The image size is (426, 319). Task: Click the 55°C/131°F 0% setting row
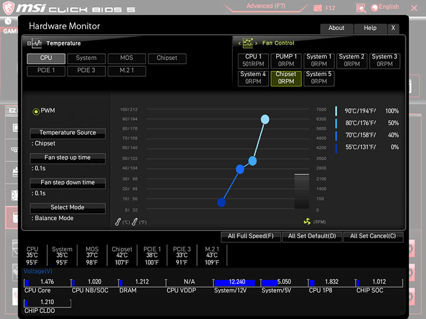click(367, 147)
